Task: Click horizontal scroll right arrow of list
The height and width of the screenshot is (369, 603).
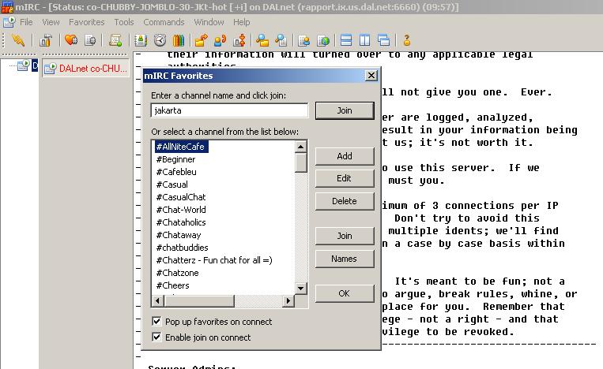Action: [x=288, y=301]
